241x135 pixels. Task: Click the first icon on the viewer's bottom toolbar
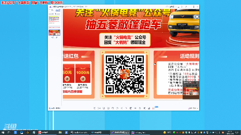95,108
